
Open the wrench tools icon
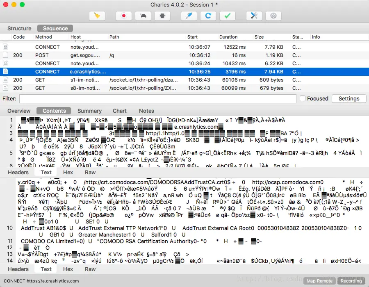[x=254, y=16]
